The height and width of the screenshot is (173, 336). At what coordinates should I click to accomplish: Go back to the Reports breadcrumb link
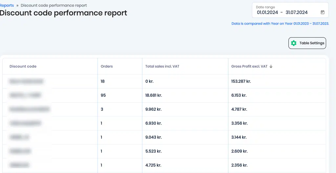click(7, 5)
